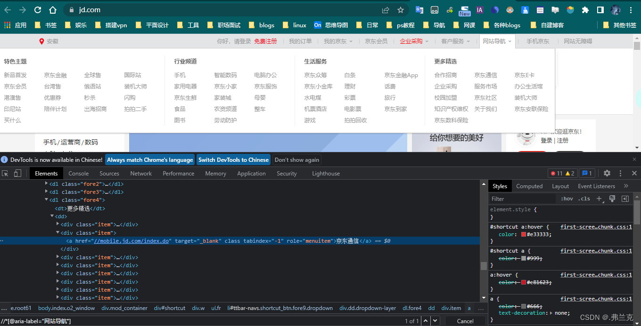Toggle .cls element classes
641x326 pixels.
[x=584, y=199]
